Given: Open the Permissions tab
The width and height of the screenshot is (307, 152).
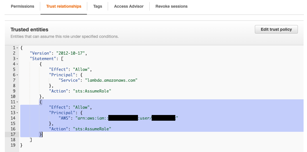Looking at the screenshot, I should tap(23, 7).
